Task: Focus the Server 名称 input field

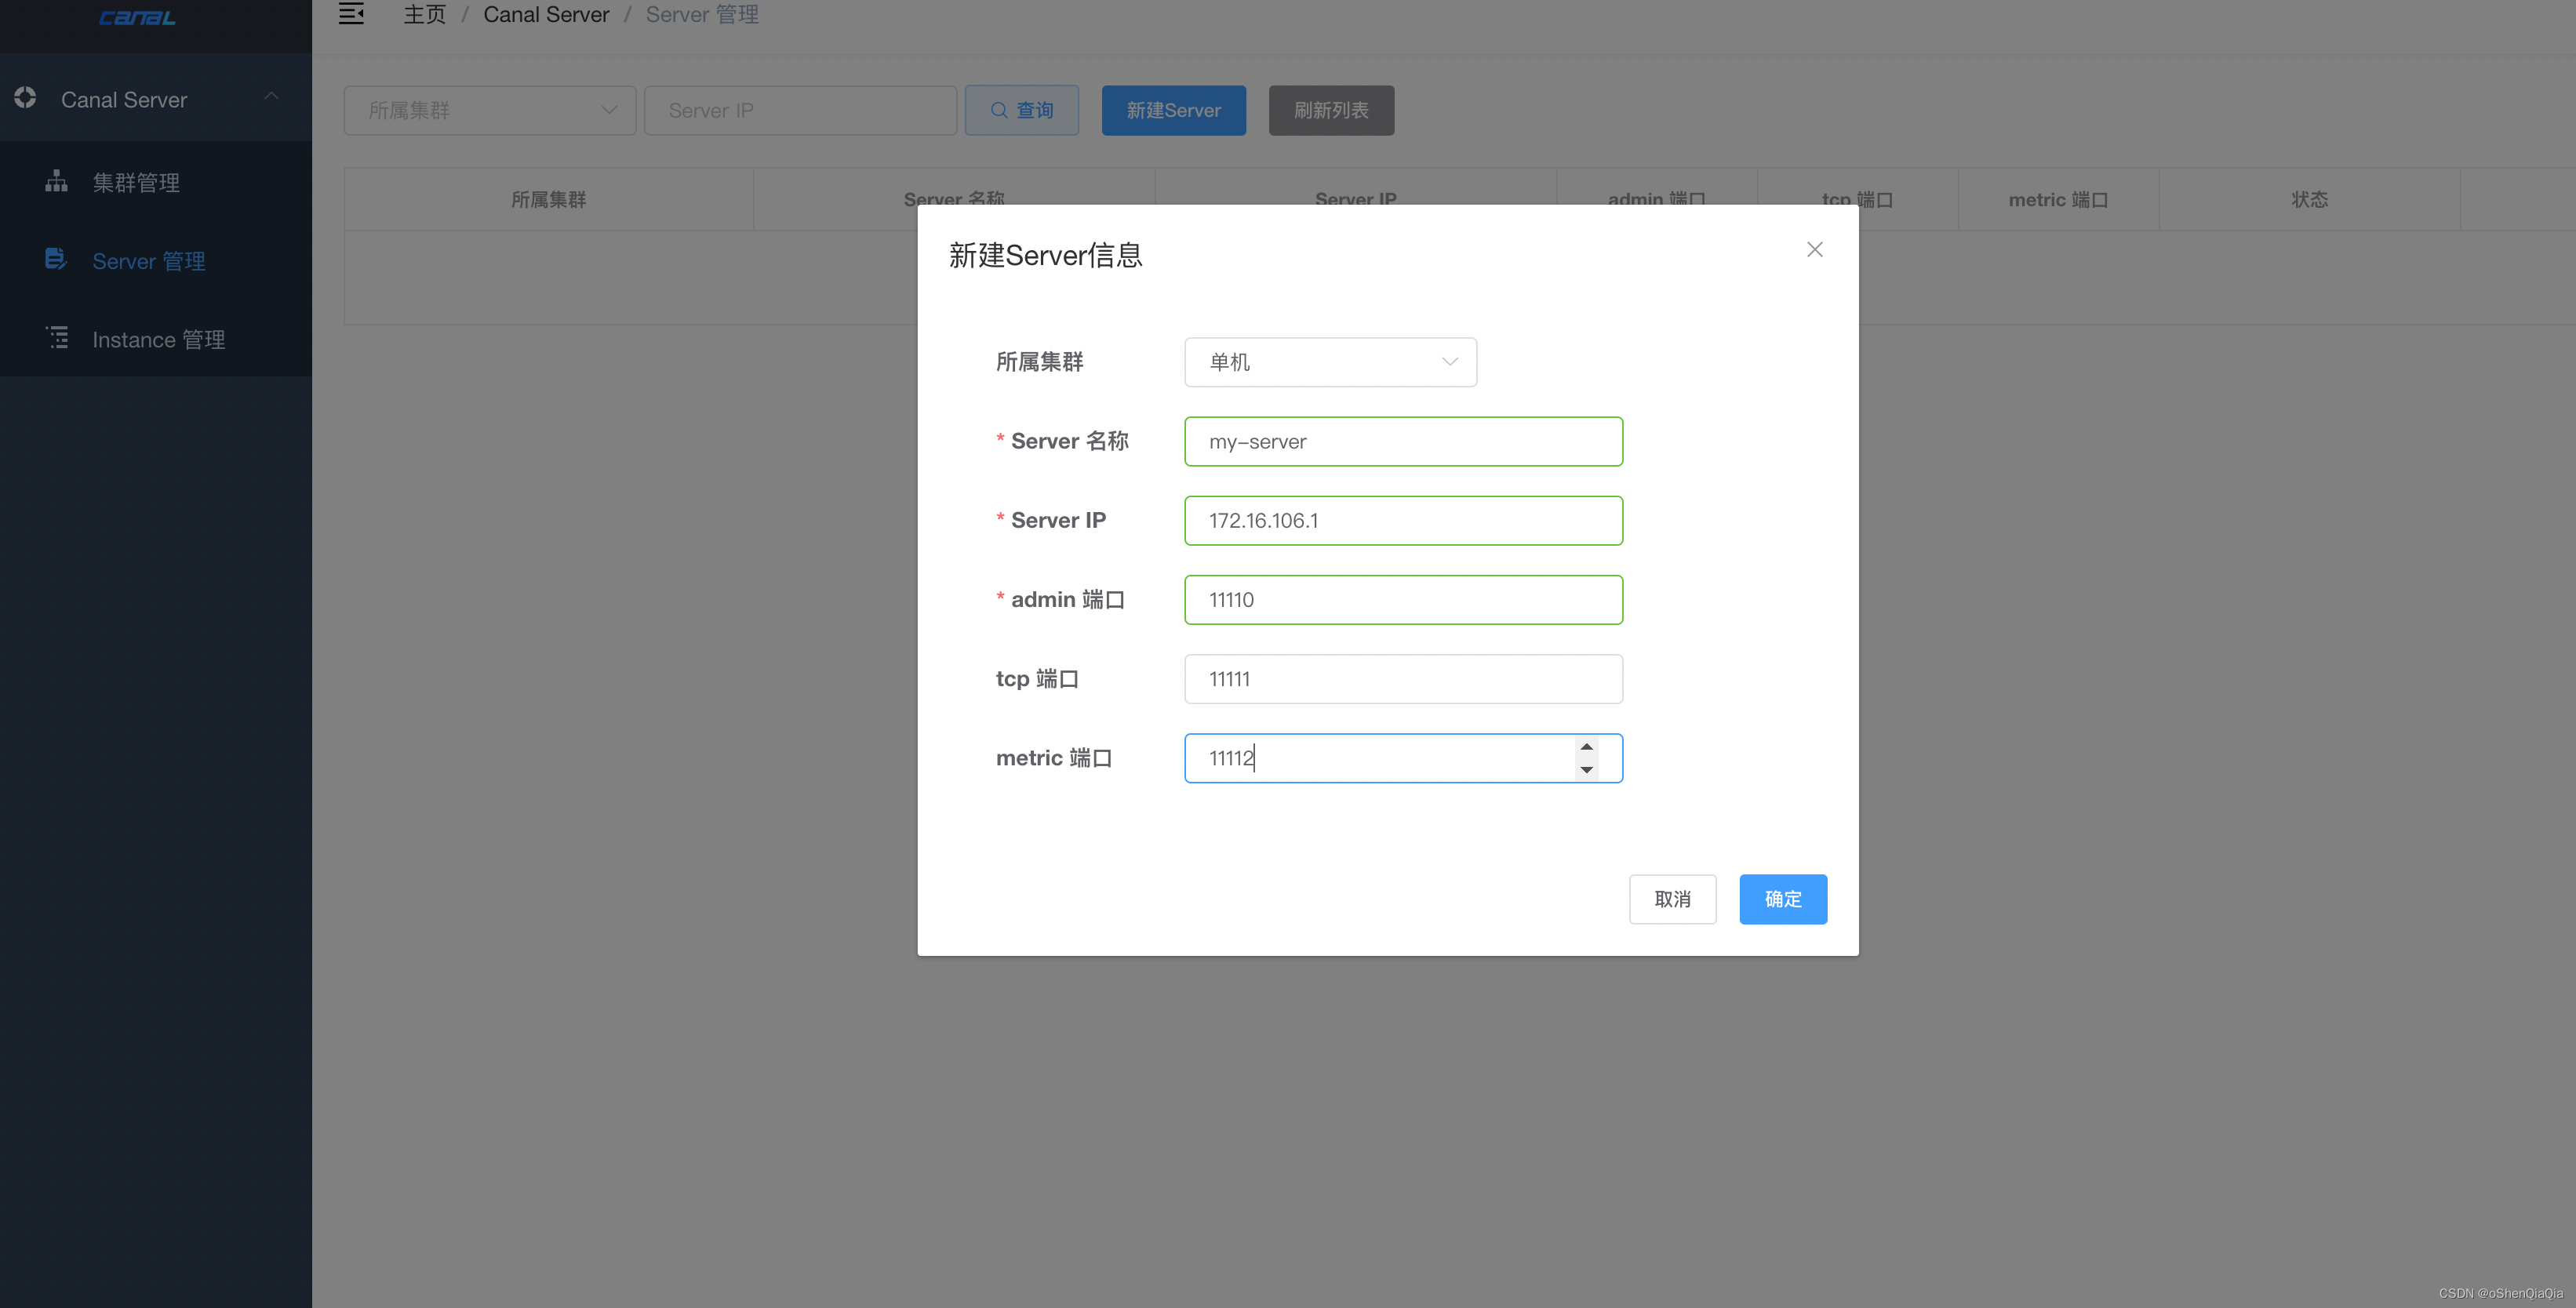Action: click(1402, 441)
